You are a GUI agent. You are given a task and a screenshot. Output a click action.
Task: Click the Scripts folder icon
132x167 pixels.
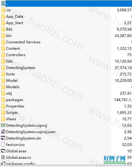coord(3,112)
